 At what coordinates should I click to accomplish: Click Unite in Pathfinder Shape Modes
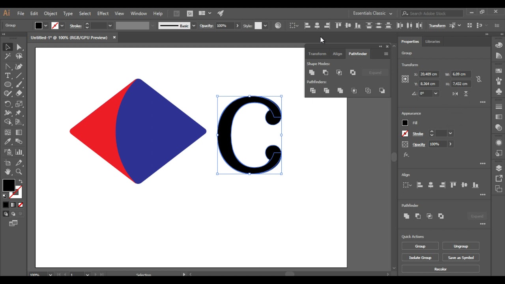pyautogui.click(x=312, y=72)
